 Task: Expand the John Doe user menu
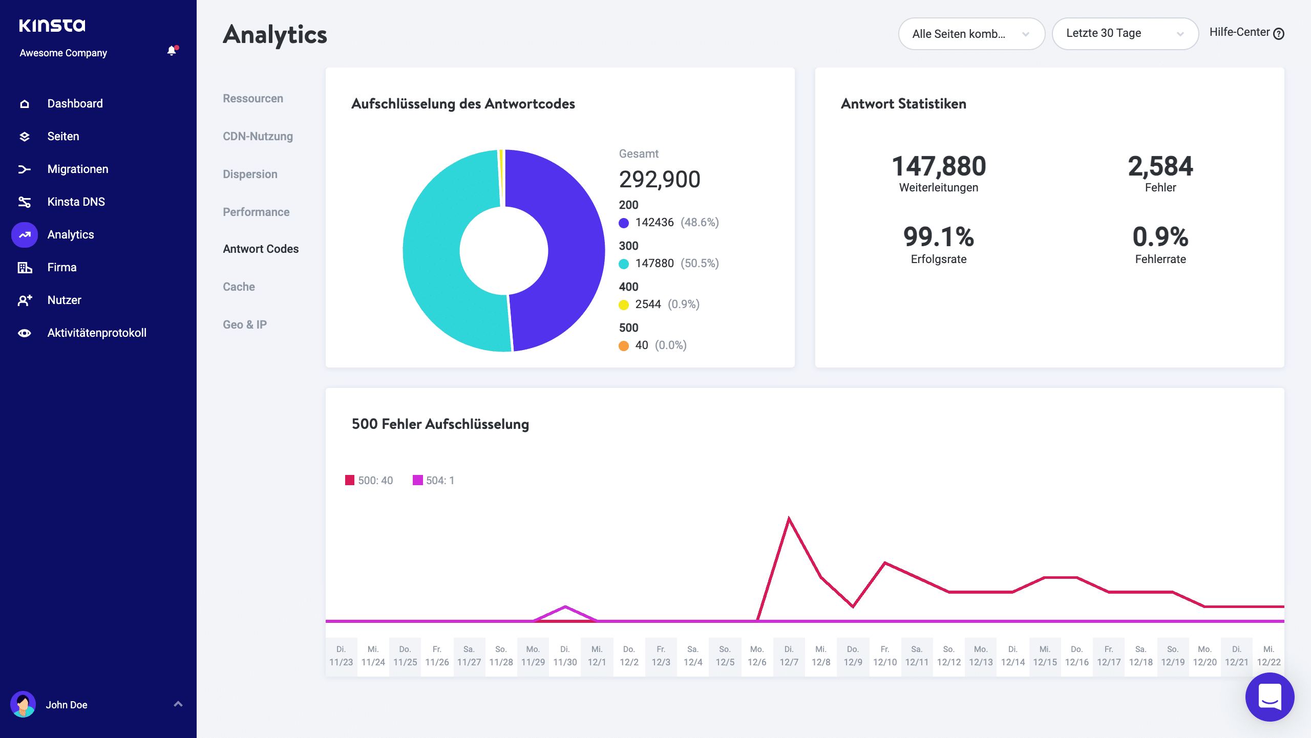[177, 705]
